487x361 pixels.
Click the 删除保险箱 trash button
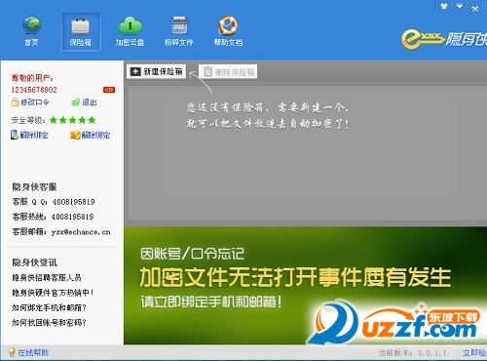coord(228,71)
